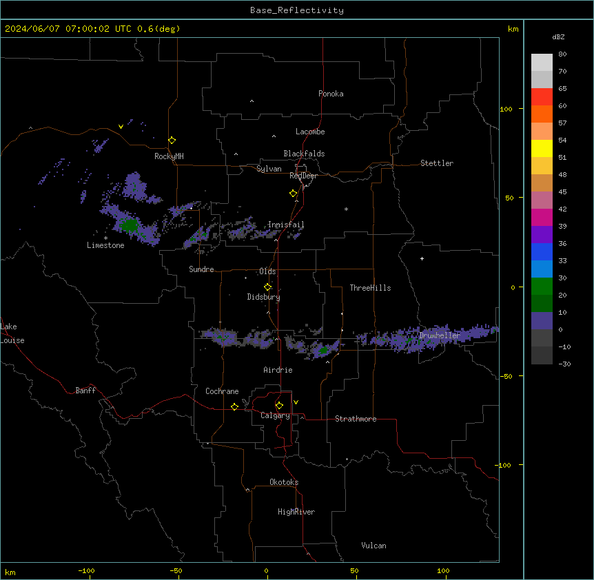Select the light blue 33-30 dBZ legend swatch
This screenshot has width=594, height=580.
tap(542, 269)
